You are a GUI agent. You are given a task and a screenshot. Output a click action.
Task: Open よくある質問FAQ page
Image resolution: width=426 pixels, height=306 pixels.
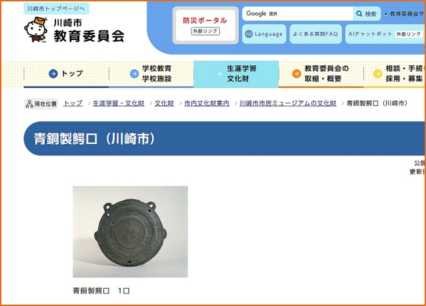point(315,34)
